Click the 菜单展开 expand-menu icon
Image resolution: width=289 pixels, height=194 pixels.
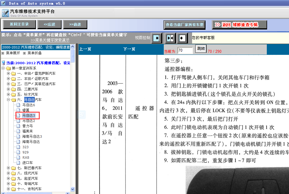3,53
